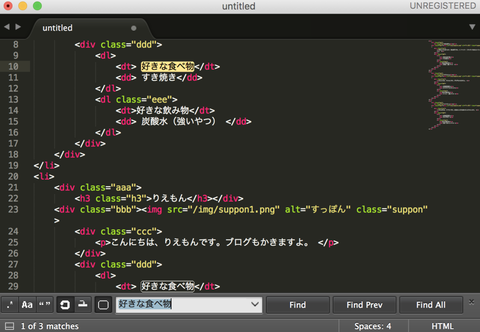
Task: Toggle case sensitive matching (Aa)
Action: click(x=27, y=305)
